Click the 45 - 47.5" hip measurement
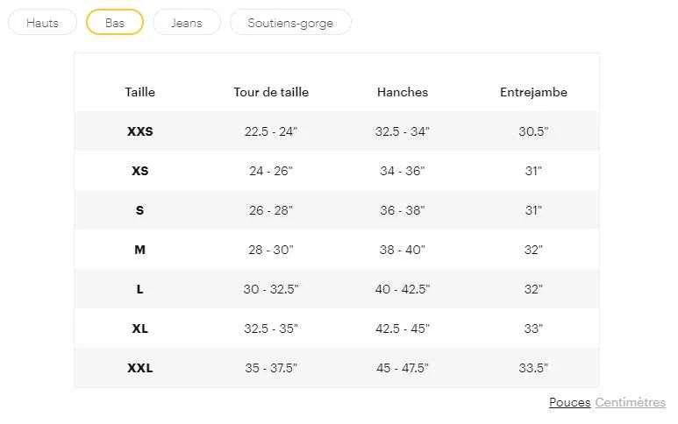Screen dimensions: 678x424 pyautogui.click(x=403, y=368)
